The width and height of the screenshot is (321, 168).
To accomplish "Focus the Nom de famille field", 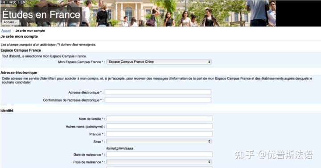I will tap(159, 119).
